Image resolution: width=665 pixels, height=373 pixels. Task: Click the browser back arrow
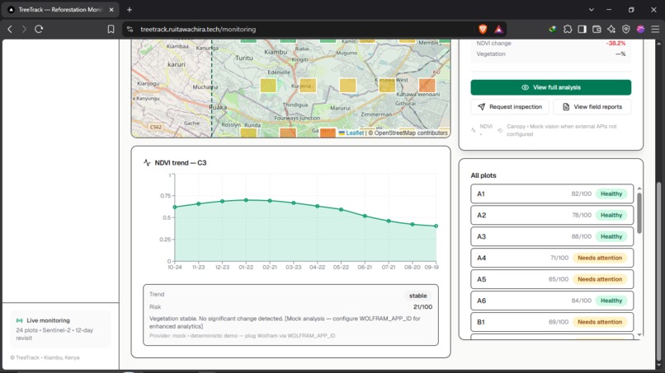(x=10, y=29)
